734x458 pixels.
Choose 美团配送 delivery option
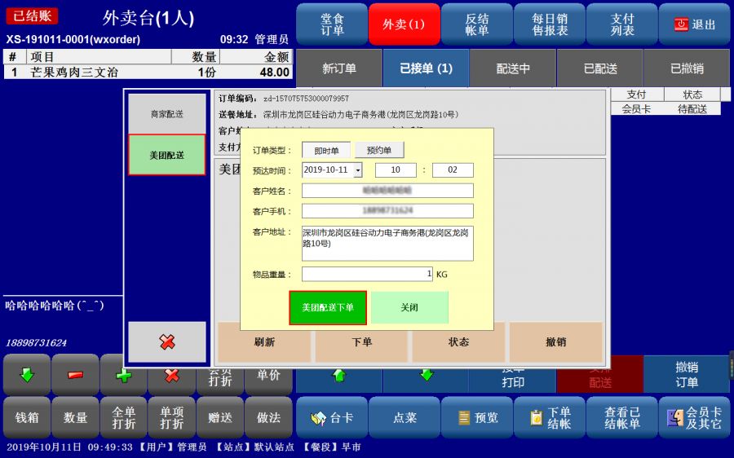[x=167, y=155]
